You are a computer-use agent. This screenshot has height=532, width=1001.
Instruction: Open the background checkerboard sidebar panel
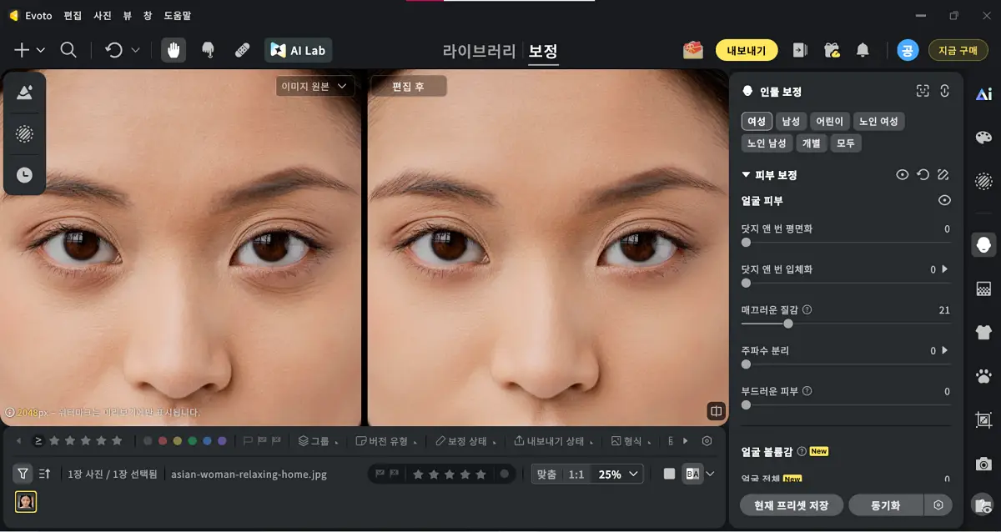tap(983, 289)
